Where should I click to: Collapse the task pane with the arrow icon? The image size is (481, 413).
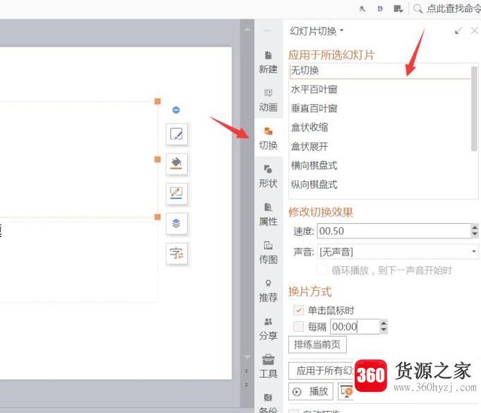[x=458, y=30]
